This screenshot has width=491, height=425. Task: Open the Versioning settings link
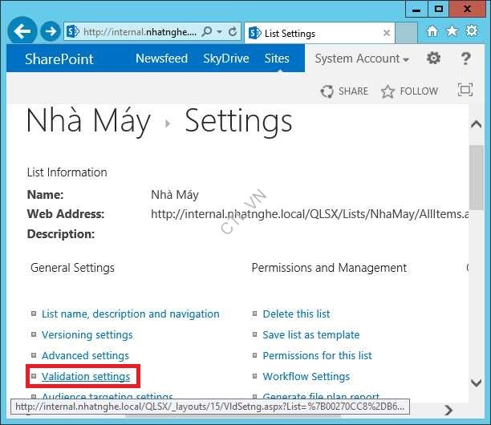point(87,334)
